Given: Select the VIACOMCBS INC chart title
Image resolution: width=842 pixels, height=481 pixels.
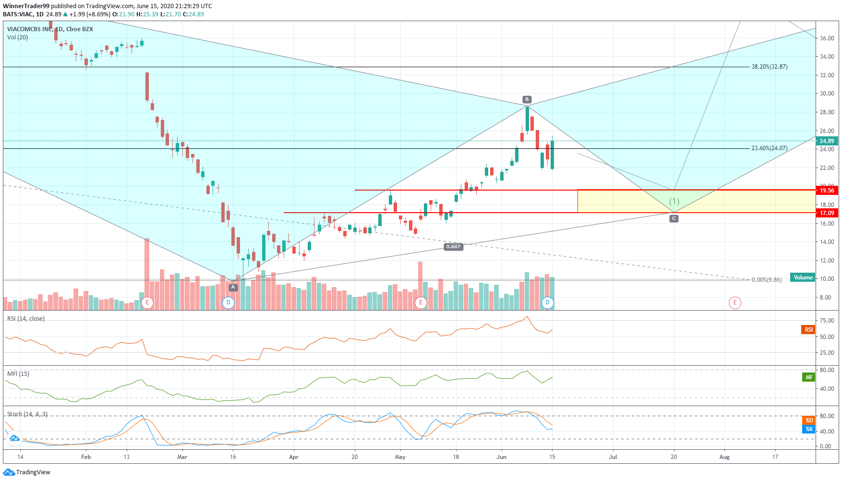Looking at the screenshot, I should 50,29.
